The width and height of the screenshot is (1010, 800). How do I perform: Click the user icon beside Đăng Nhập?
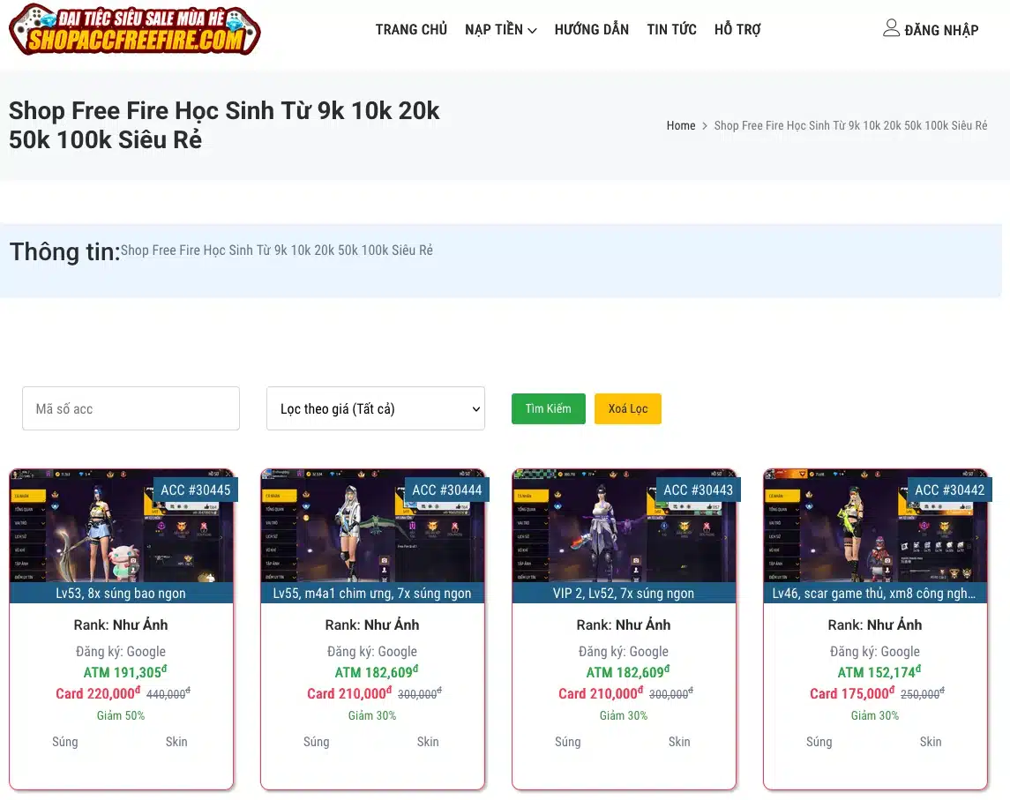pos(891,27)
